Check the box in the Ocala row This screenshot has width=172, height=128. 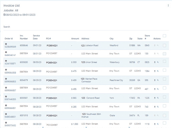tap(164, 115)
